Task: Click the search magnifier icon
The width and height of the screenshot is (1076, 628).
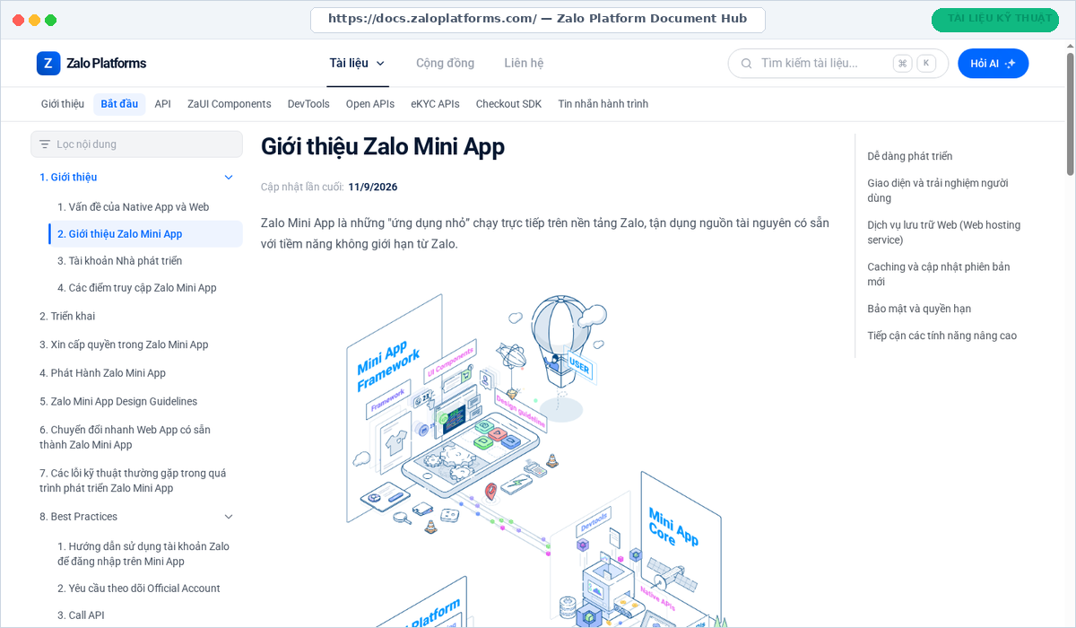Action: point(746,64)
